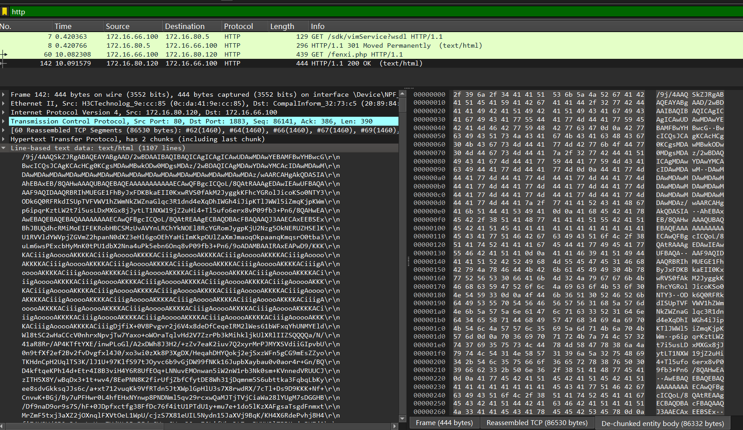
Task: Click ASCII text AgICAwUD AwMDAwYE in bytes pane
Action: pyautogui.click(x=690, y=119)
